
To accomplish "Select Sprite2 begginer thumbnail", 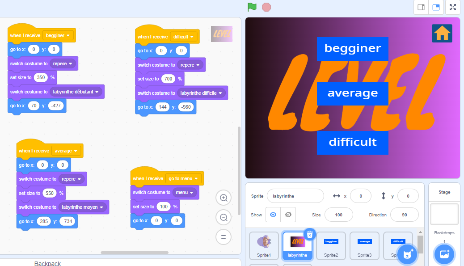I will click(331, 246).
